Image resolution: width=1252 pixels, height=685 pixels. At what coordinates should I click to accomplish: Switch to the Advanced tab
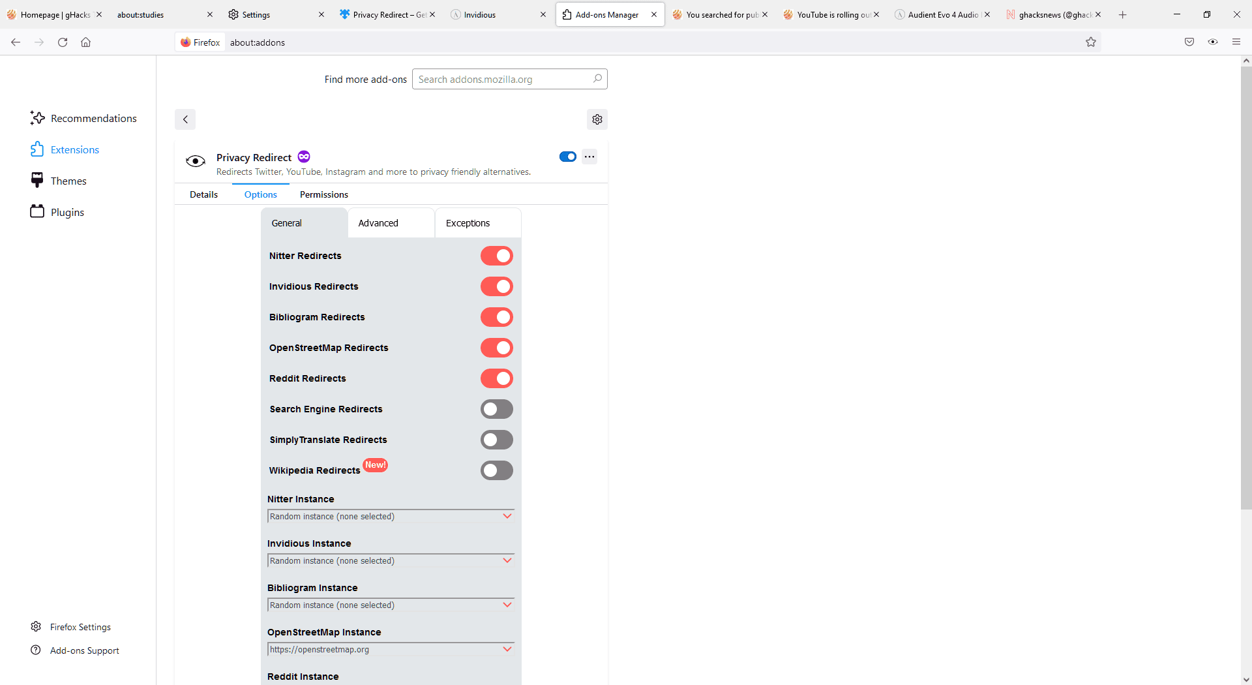(x=378, y=222)
